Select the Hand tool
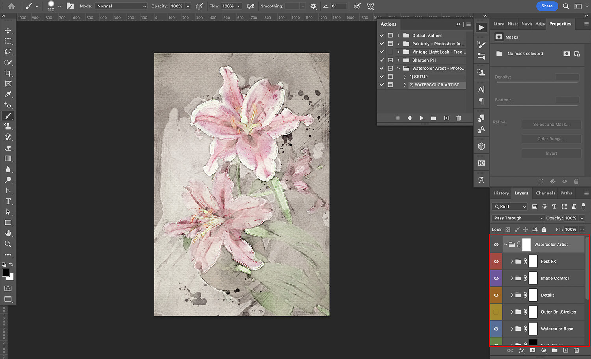 [x=8, y=233]
